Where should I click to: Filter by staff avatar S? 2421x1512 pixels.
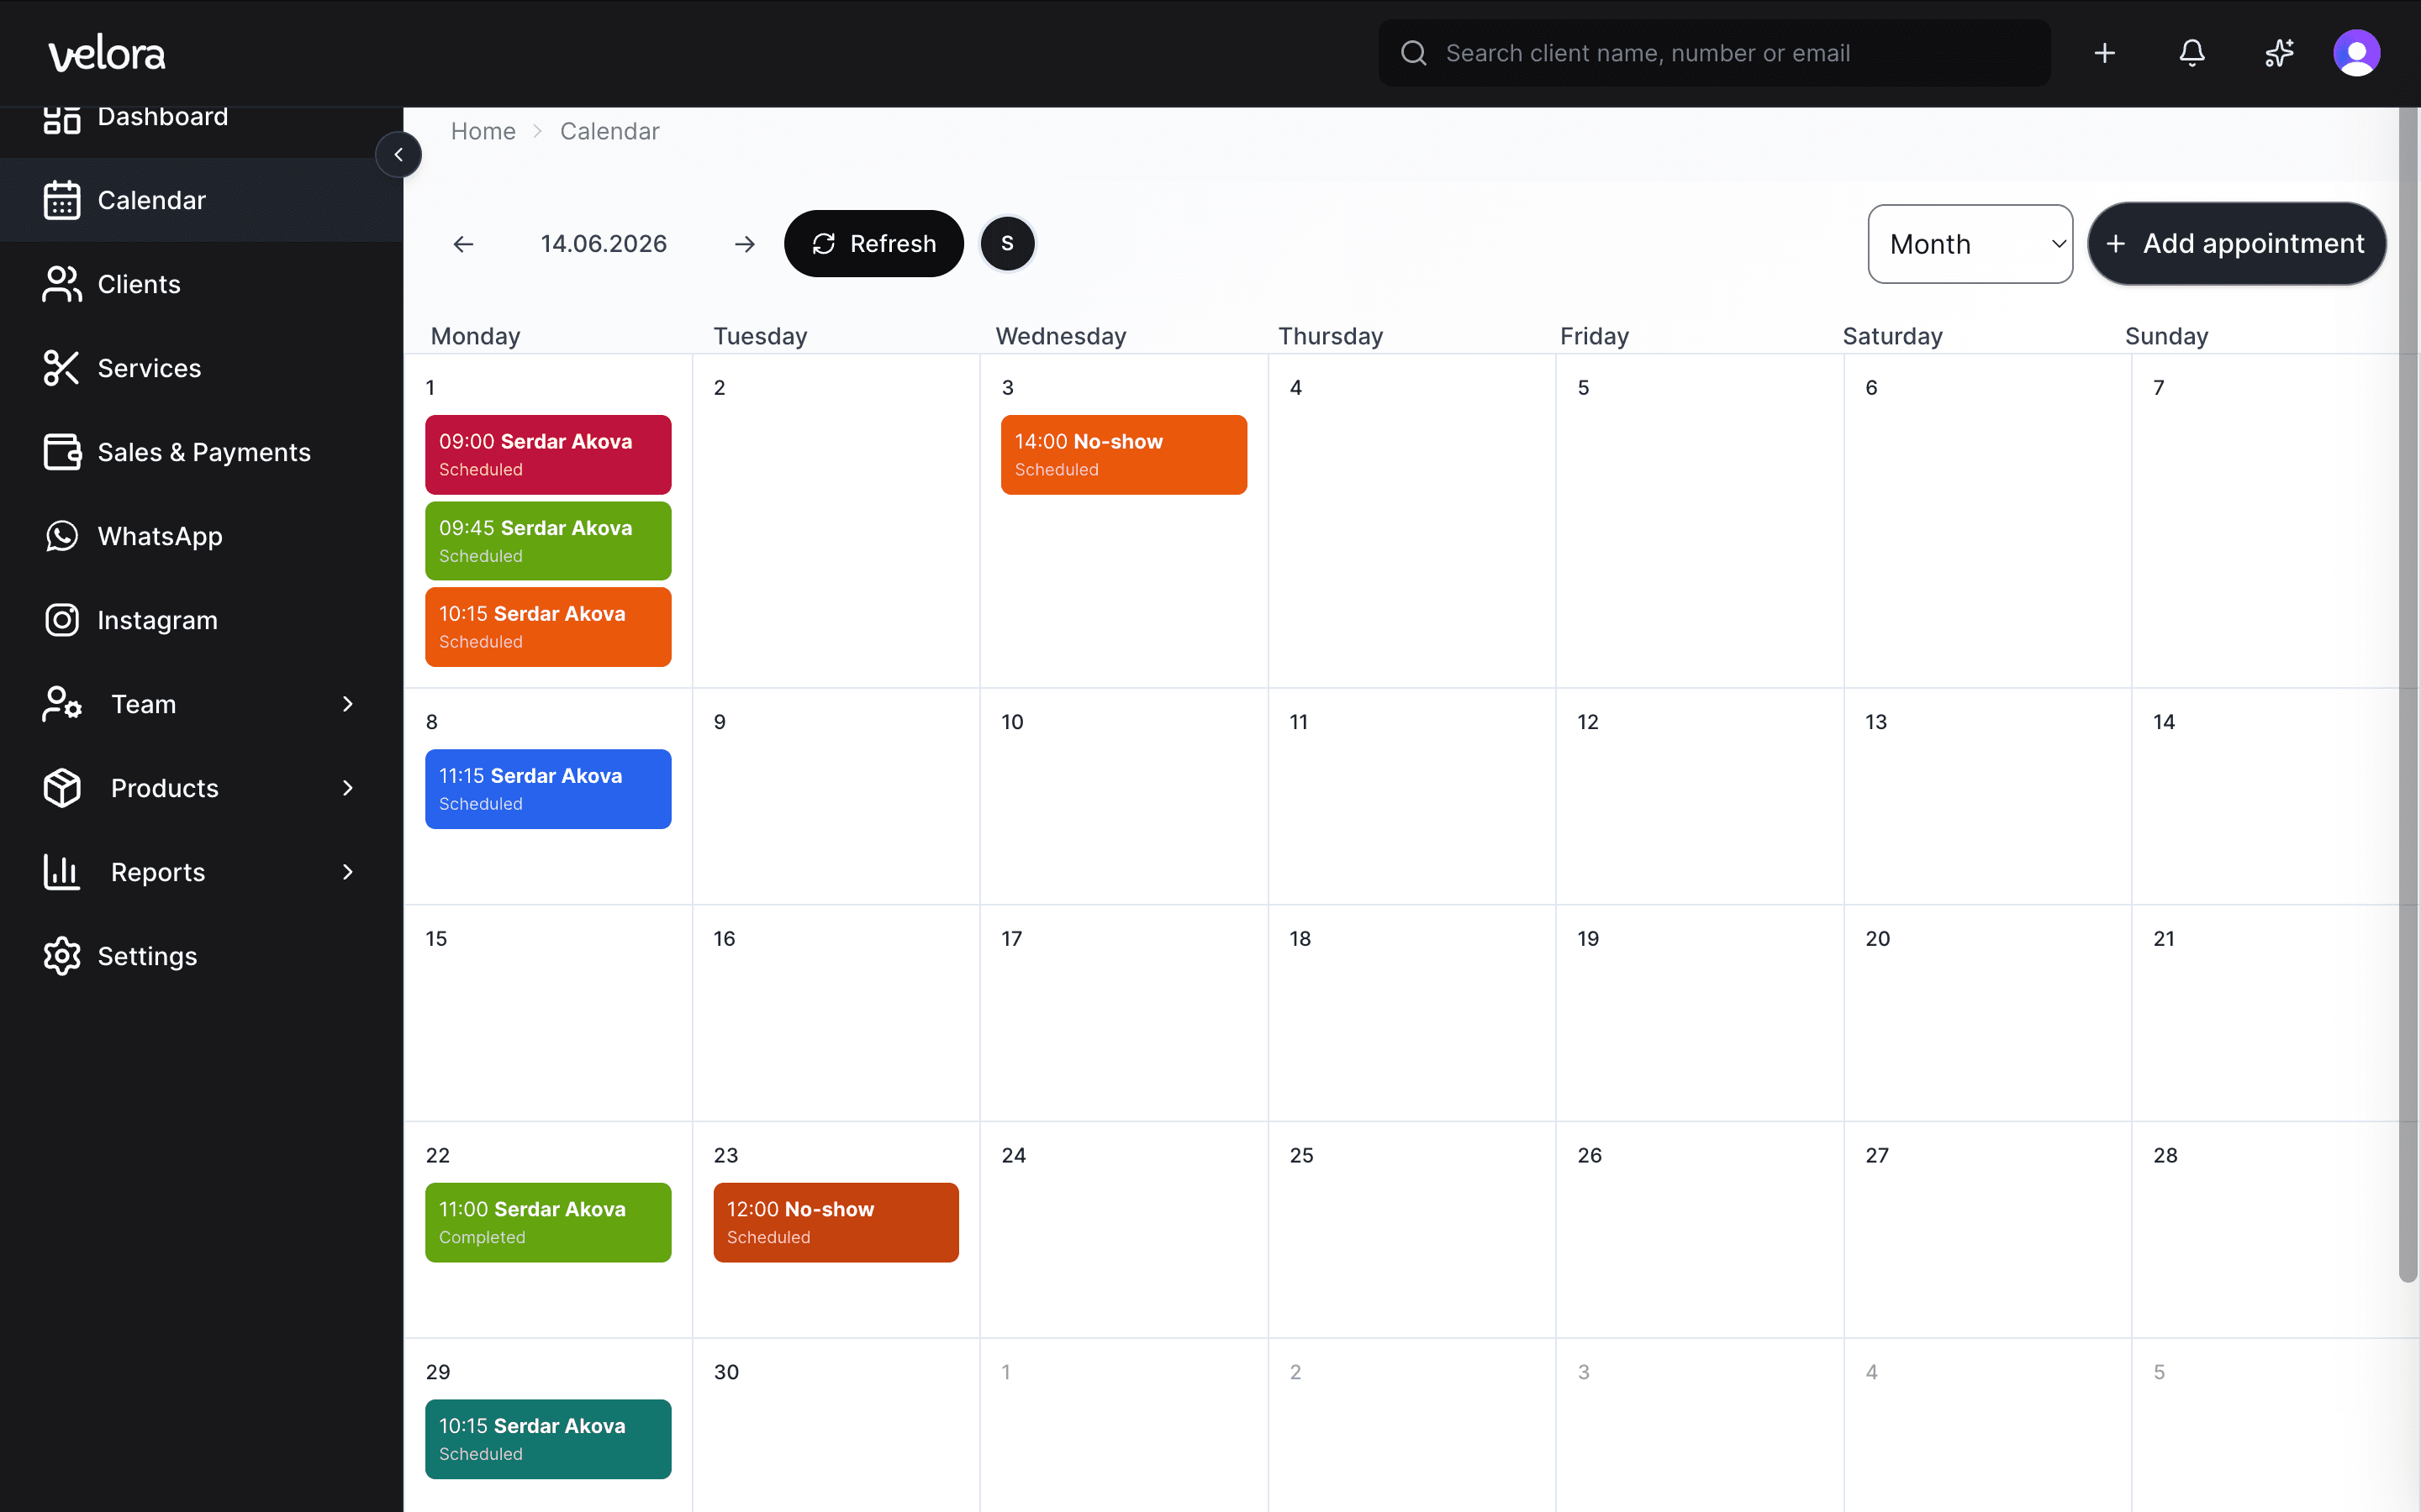coord(1007,244)
